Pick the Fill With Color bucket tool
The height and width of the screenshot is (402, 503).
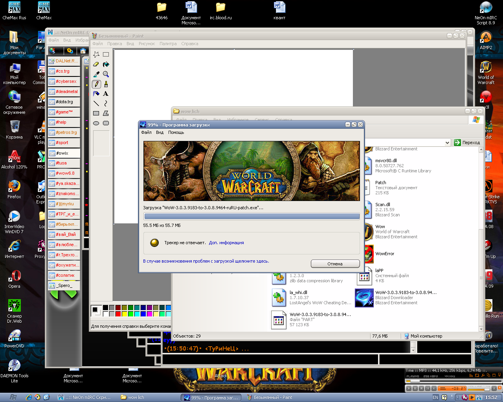pos(106,64)
